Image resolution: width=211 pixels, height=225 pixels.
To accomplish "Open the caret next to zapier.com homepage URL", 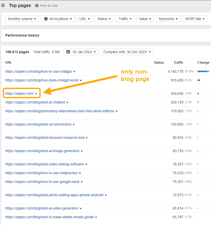I will (36, 93).
